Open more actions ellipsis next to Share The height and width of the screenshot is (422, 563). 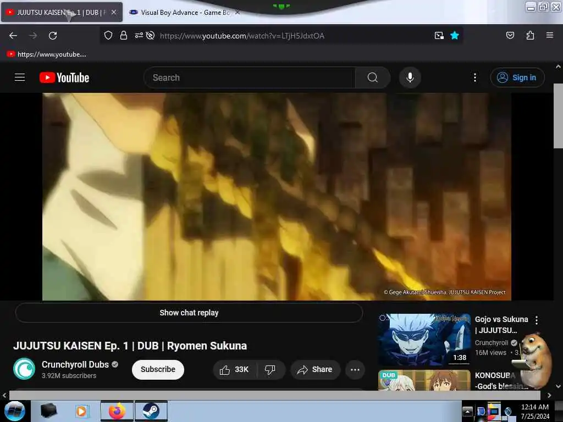[x=355, y=370]
